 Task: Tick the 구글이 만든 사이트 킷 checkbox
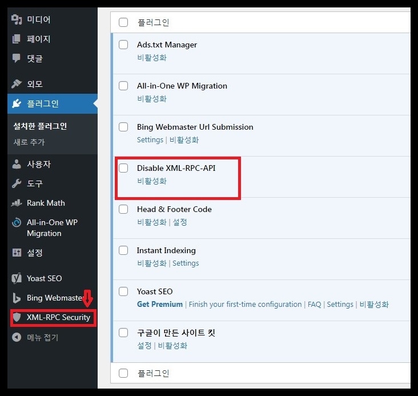pyautogui.click(x=123, y=333)
